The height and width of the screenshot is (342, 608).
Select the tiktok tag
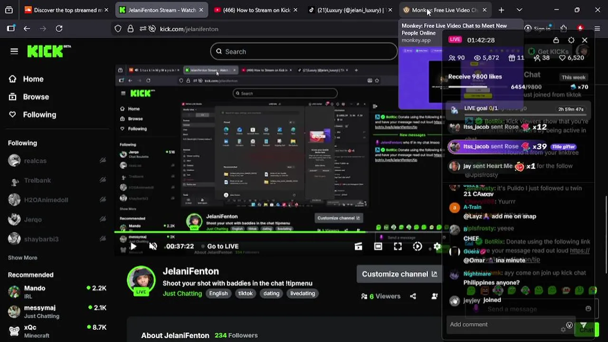coord(246,293)
